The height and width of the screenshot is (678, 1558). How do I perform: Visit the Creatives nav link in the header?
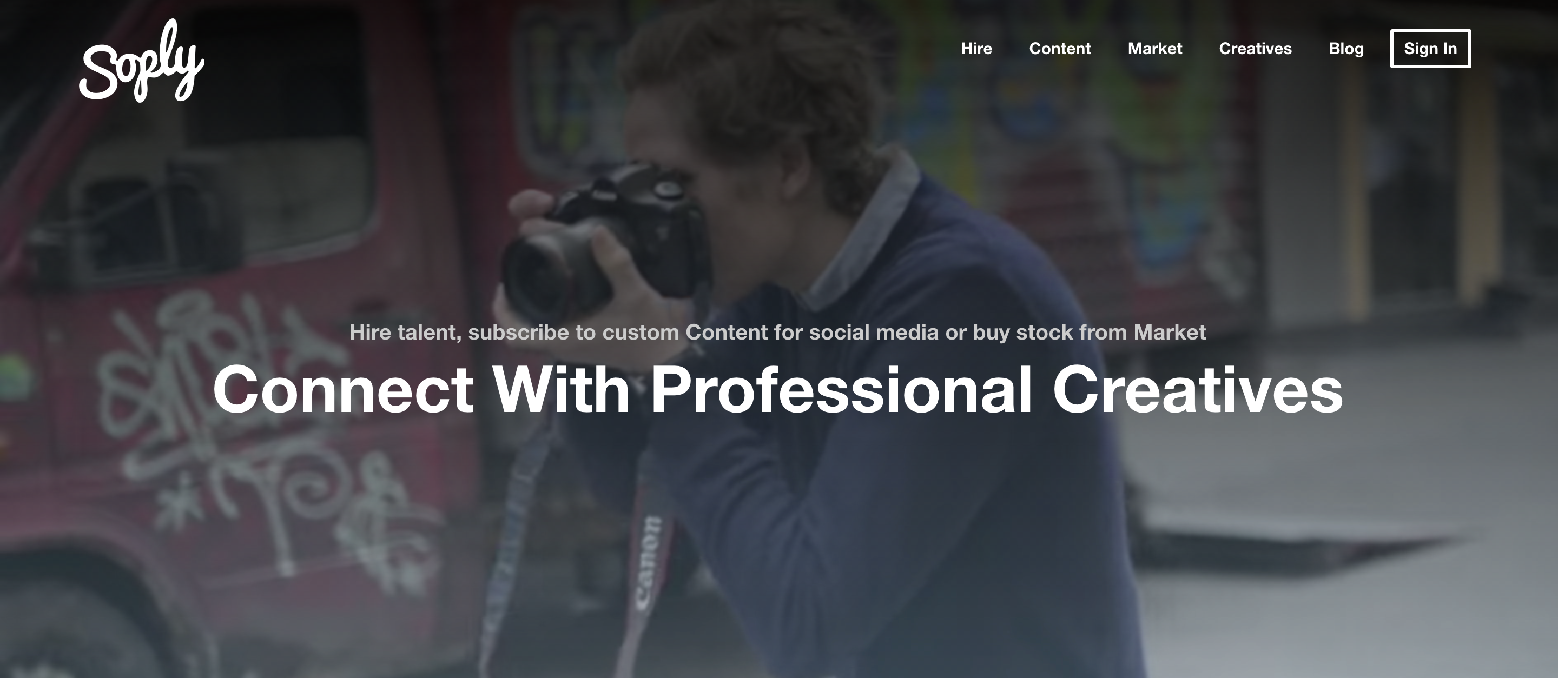[1255, 49]
